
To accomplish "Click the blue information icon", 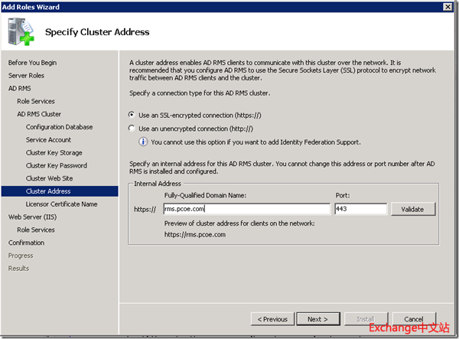I will click(x=143, y=142).
